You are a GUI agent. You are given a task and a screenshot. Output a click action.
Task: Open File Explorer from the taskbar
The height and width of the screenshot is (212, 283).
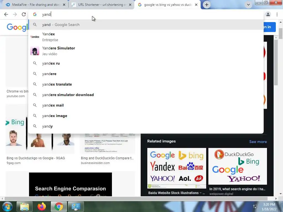pos(25,206)
